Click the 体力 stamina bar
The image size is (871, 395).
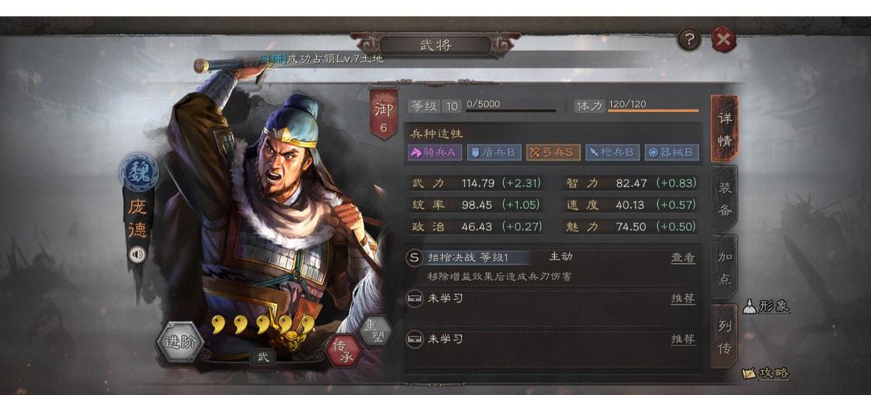[653, 110]
